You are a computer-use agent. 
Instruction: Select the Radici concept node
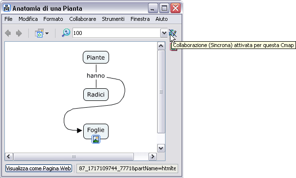click(96, 95)
